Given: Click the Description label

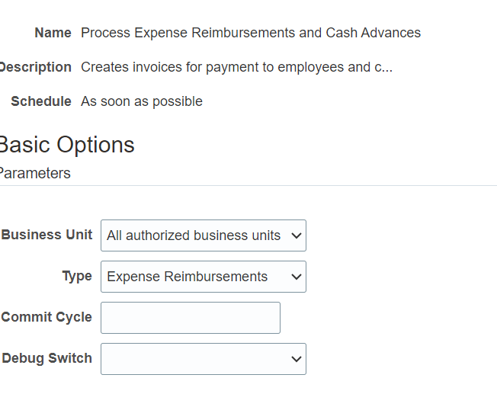Looking at the screenshot, I should pos(36,67).
